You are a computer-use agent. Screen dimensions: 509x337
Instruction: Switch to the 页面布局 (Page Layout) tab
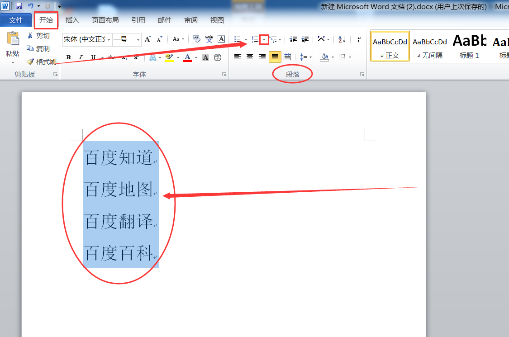point(105,20)
